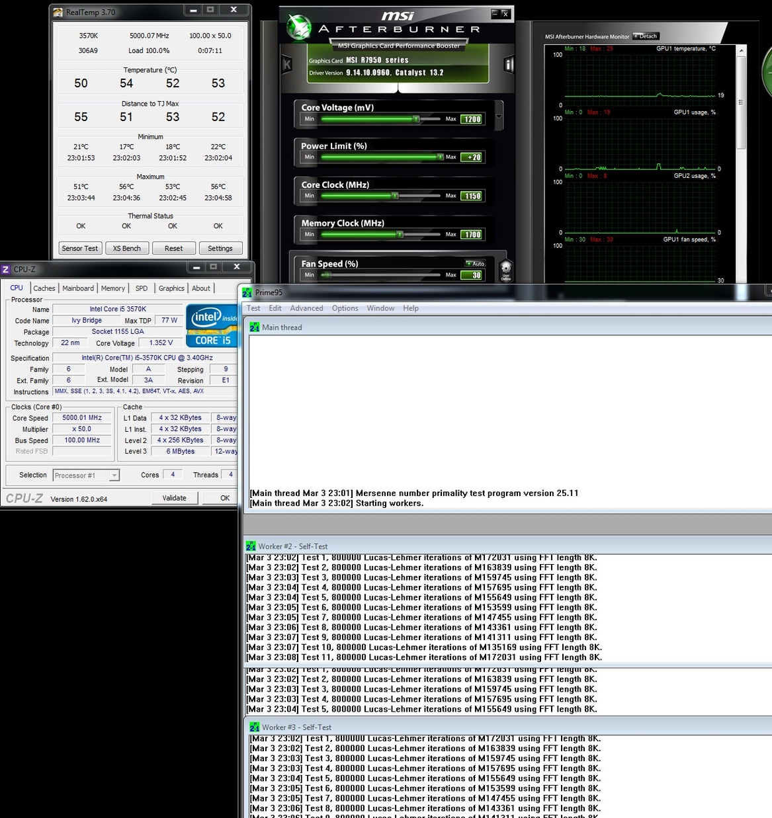Click the GPU2 usage graph
Viewport: 772px width, 818px height.
639,206
